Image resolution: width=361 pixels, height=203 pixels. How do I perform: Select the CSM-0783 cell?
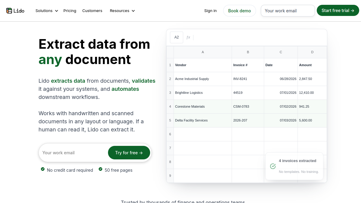tap(248, 106)
